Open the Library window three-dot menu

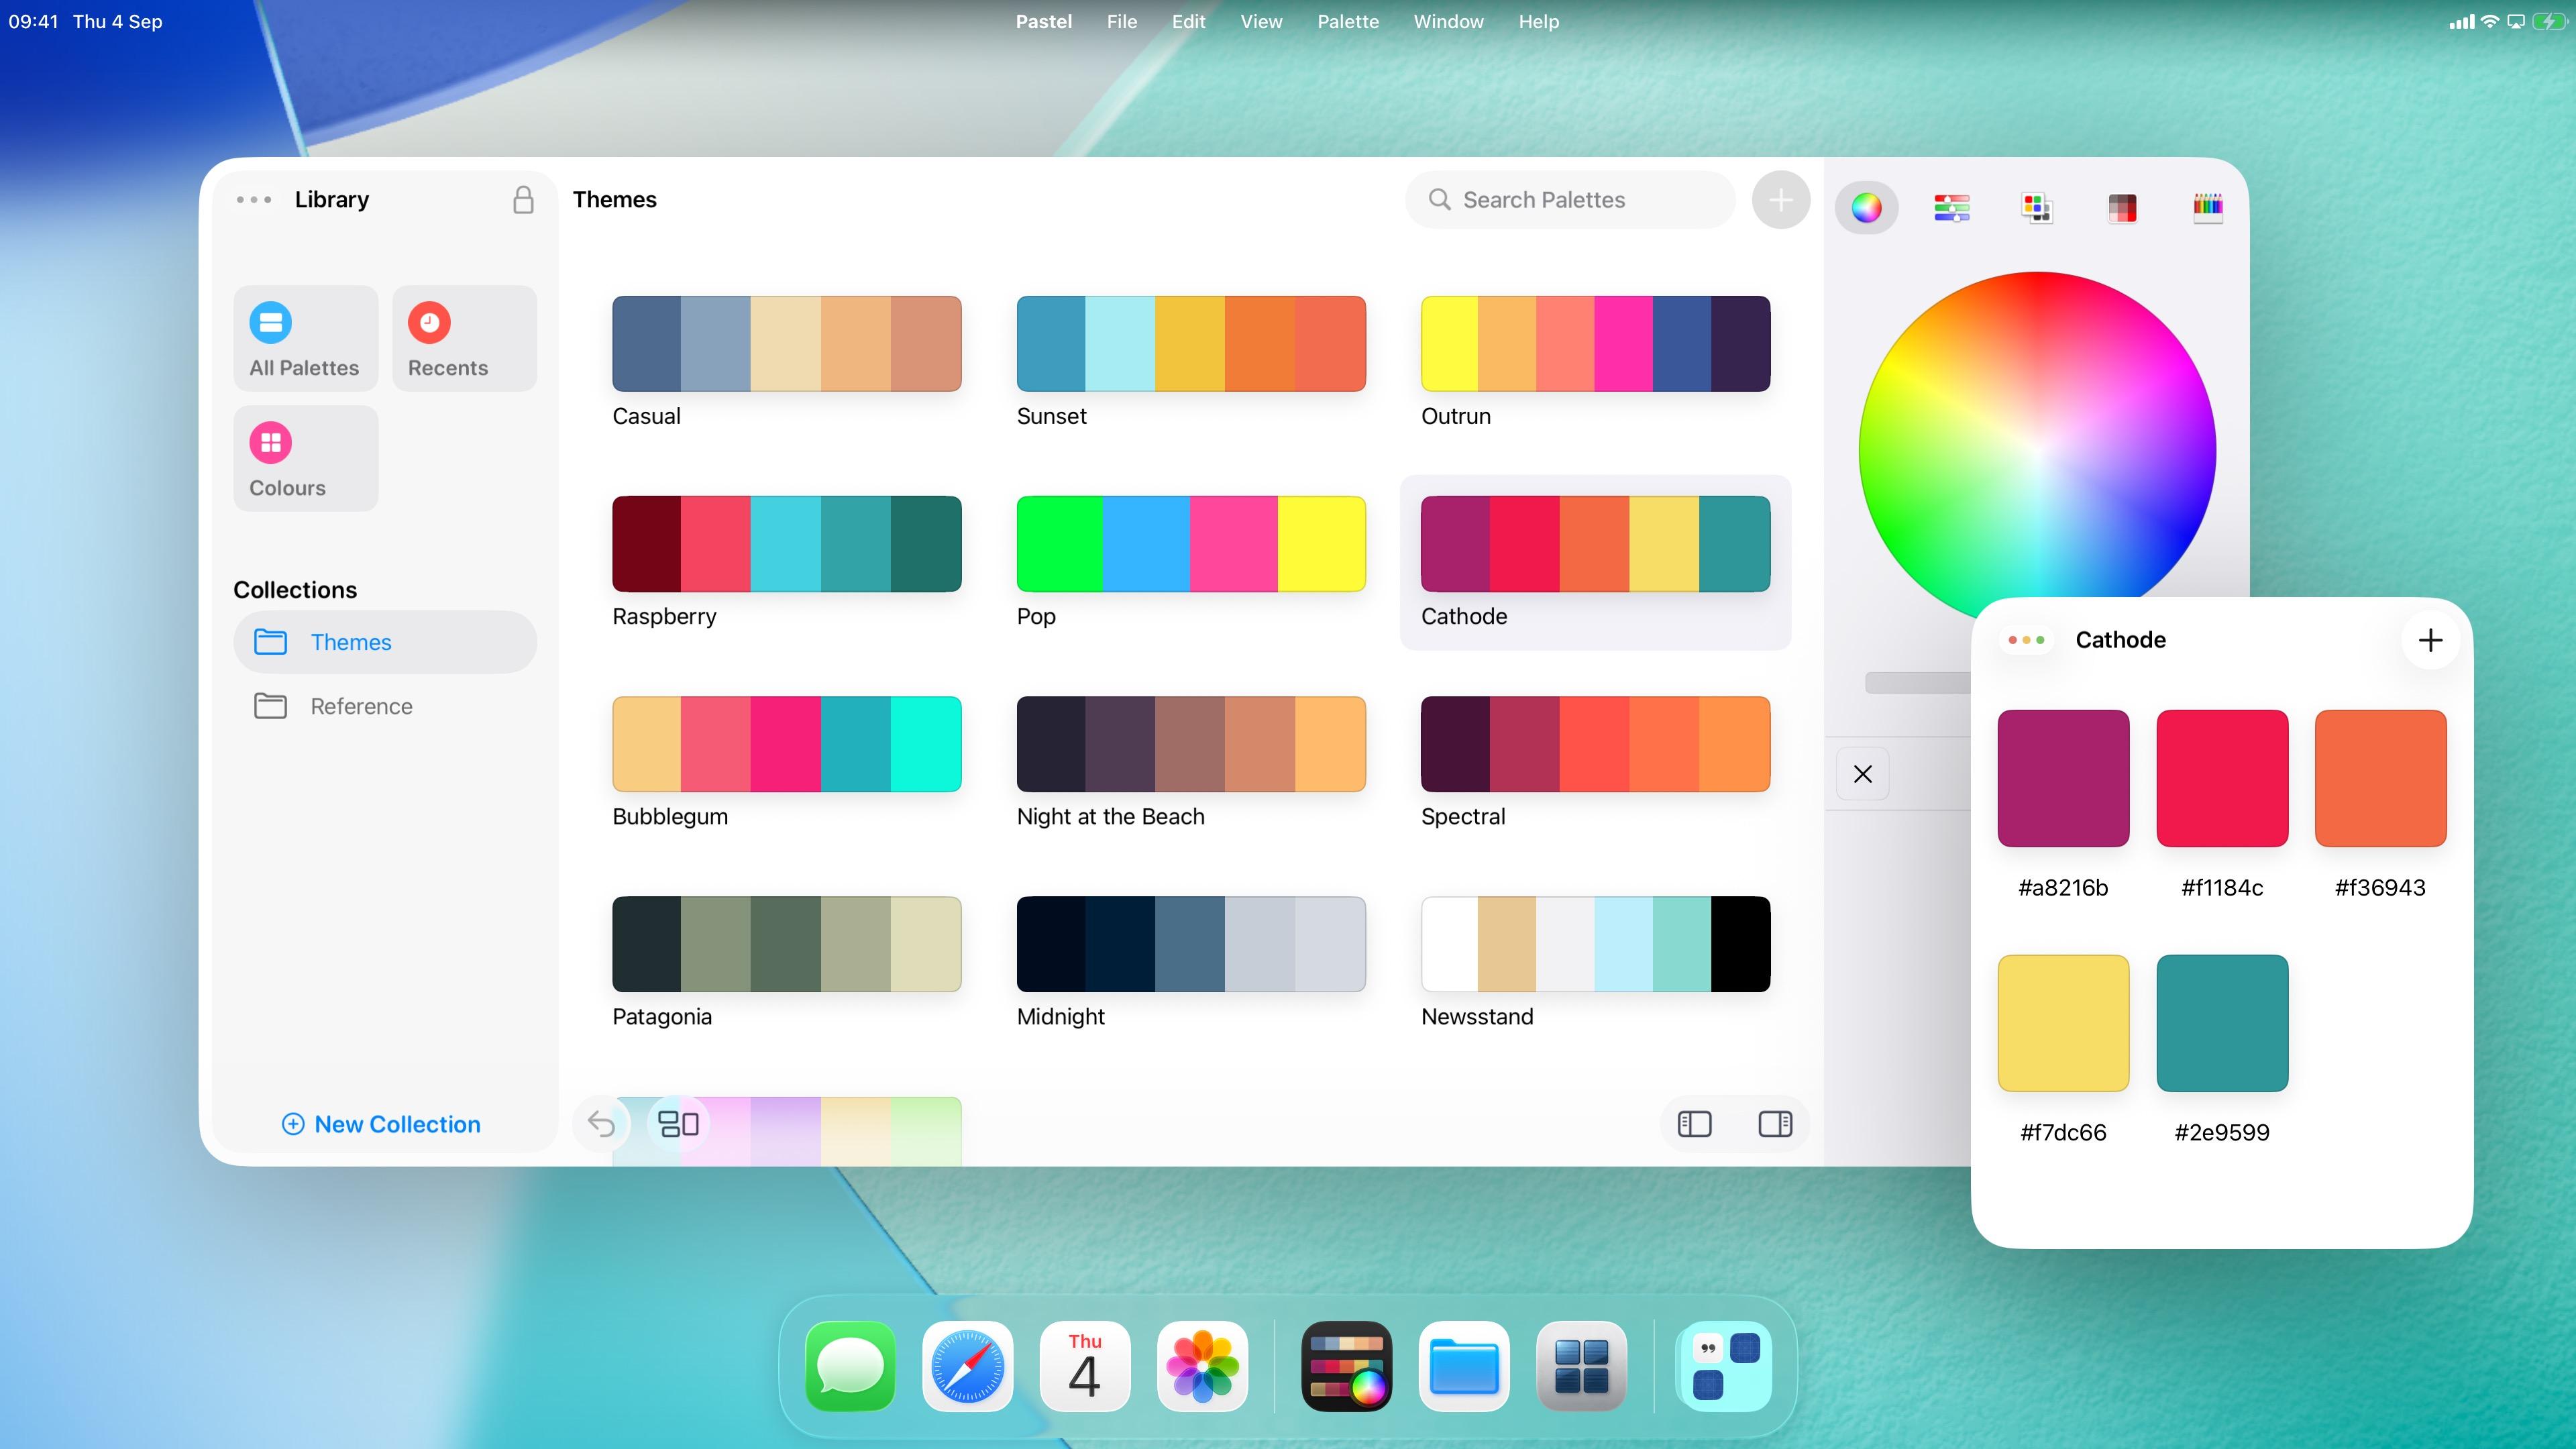pos(254,200)
